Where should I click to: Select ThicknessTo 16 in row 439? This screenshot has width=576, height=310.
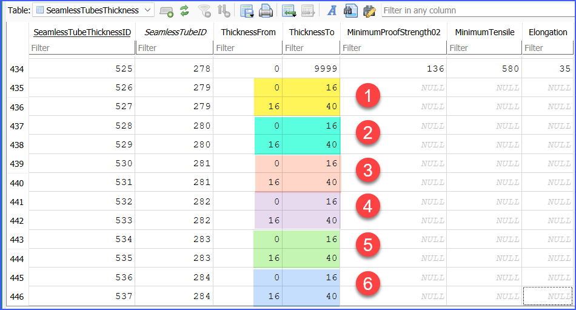tap(312, 164)
